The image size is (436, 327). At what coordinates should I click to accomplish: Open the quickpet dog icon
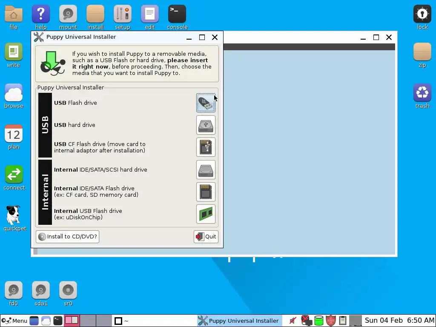click(x=14, y=218)
